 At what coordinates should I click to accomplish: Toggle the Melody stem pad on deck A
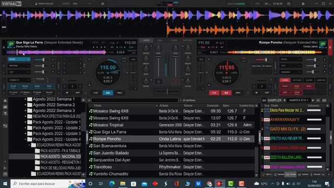click(25, 86)
